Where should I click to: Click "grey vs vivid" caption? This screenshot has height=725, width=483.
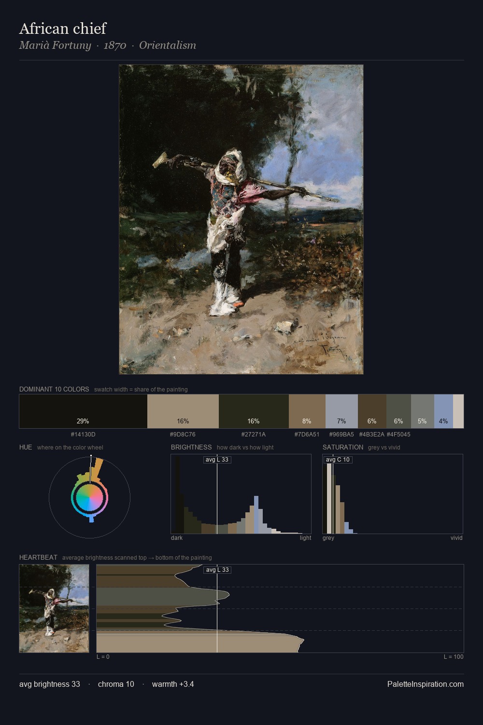click(x=384, y=448)
